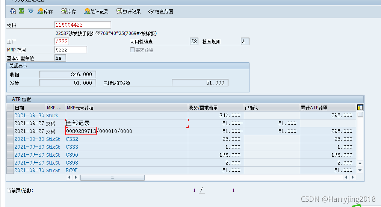Click the 总计记录 button with the mountain icon
The image size is (381, 207).
[96, 11]
